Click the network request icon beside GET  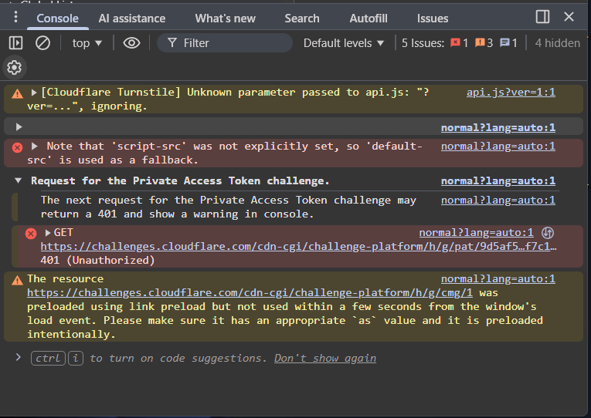(x=548, y=232)
